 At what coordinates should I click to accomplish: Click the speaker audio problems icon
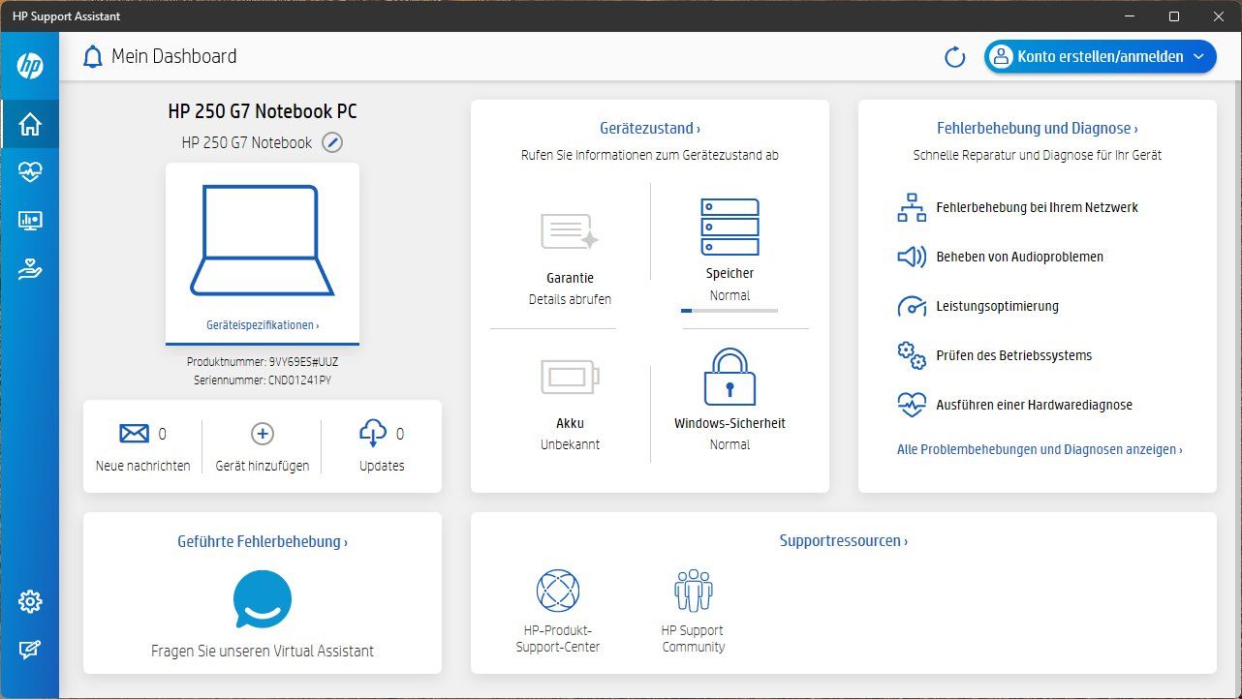[x=912, y=257]
